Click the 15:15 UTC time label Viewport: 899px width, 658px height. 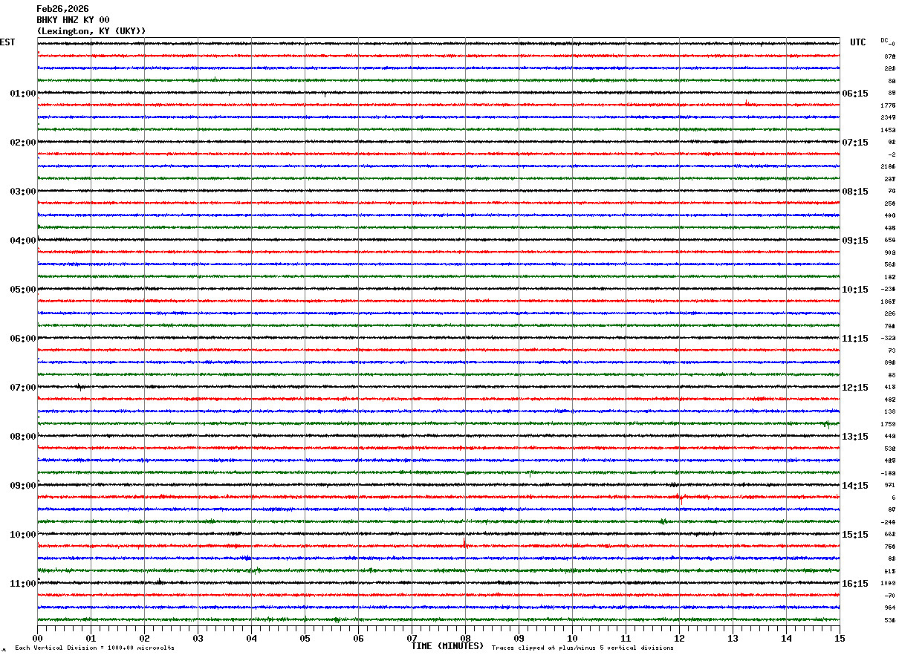click(x=854, y=535)
